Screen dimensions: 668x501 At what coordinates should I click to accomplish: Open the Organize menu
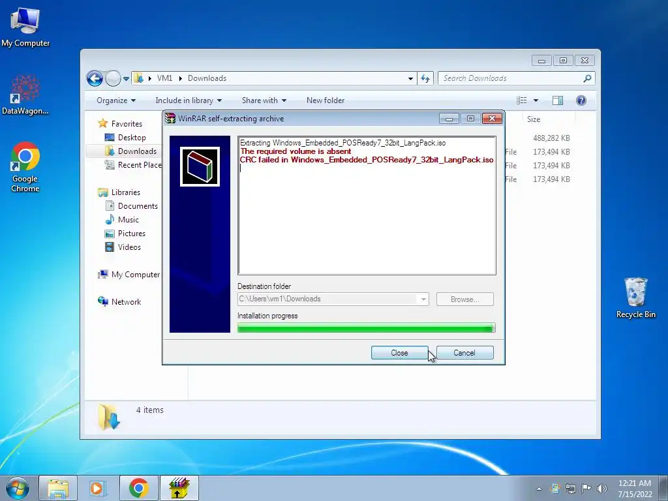tap(116, 100)
